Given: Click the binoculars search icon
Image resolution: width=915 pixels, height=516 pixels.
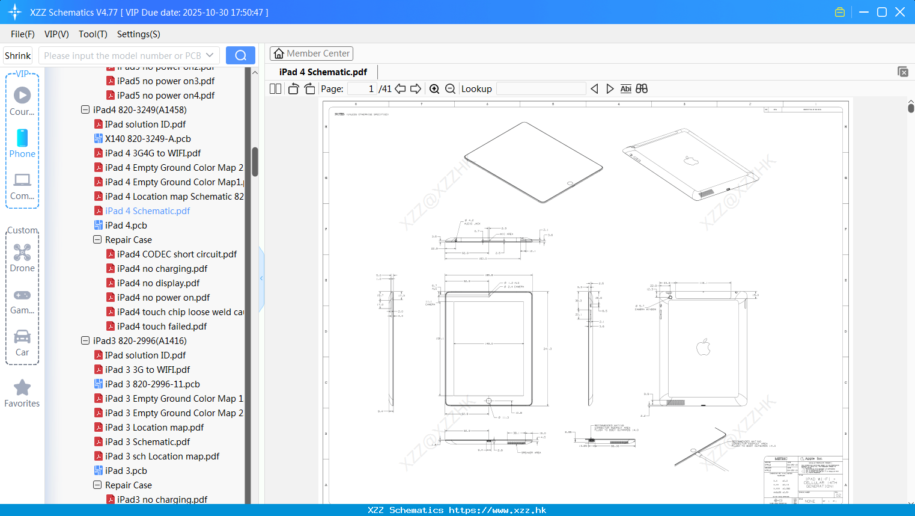Looking at the screenshot, I should [642, 89].
